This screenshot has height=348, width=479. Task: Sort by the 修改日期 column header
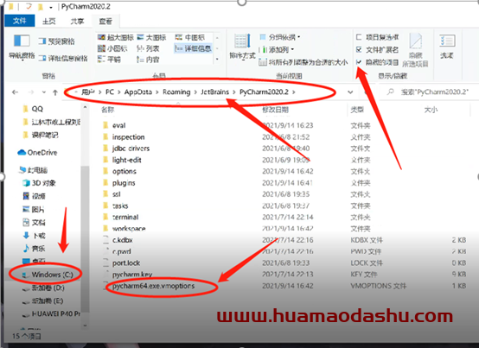[x=276, y=110]
